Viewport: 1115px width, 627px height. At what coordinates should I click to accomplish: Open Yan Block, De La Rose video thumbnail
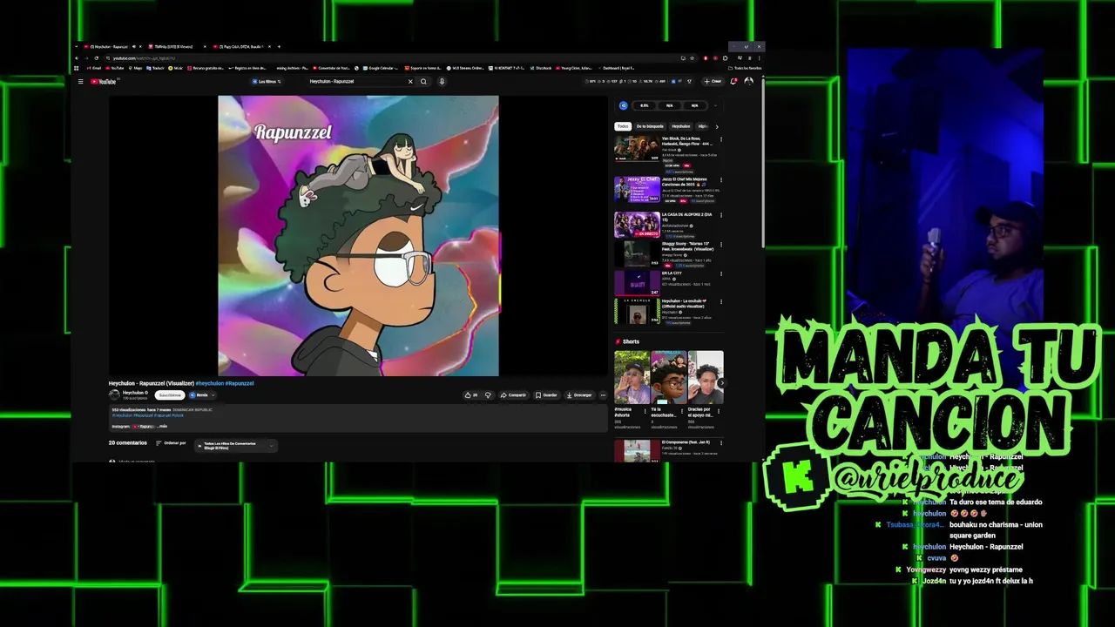(637, 148)
